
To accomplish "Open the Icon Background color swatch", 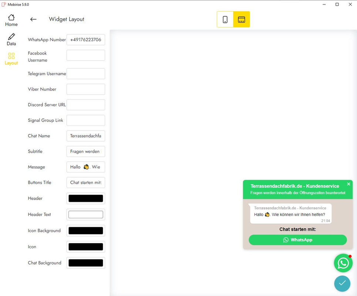I will click(85, 231).
